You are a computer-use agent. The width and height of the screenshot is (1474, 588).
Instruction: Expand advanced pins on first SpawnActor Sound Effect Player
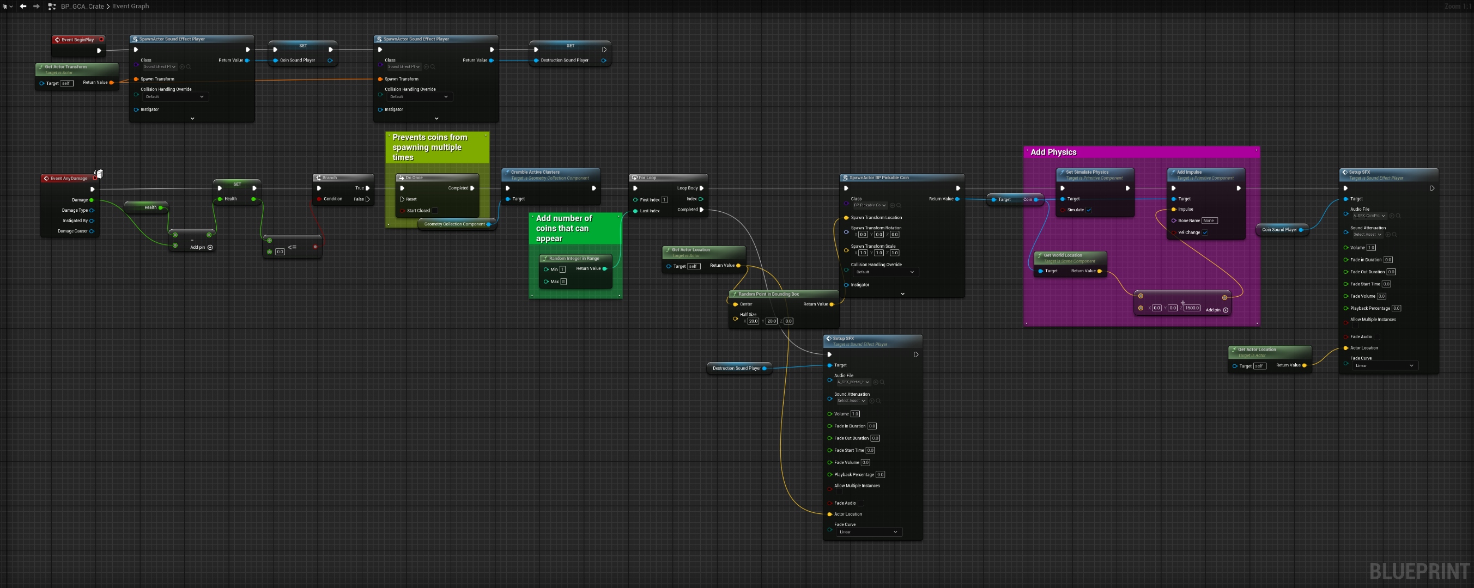(192, 118)
